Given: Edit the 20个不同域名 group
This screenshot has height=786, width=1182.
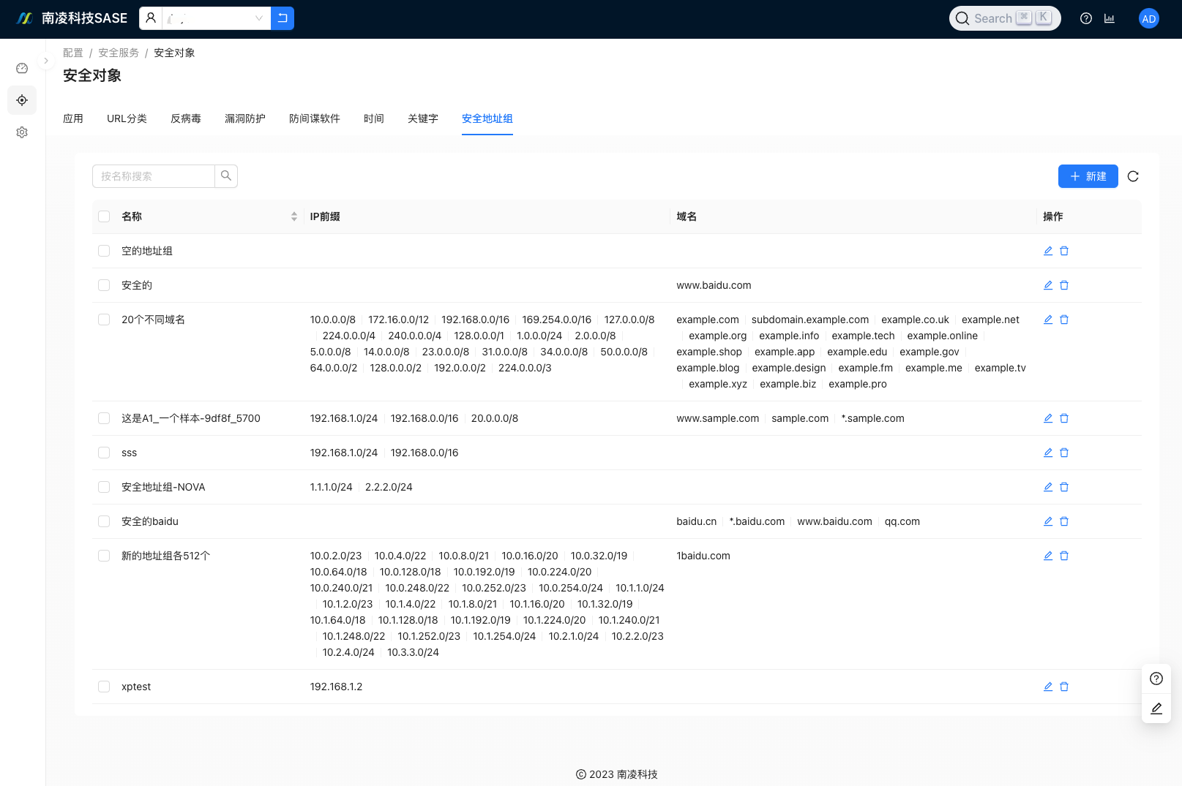Looking at the screenshot, I should 1048,320.
